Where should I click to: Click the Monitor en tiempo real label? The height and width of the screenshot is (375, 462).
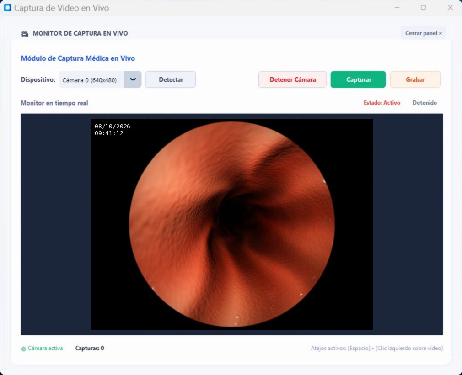(x=54, y=103)
